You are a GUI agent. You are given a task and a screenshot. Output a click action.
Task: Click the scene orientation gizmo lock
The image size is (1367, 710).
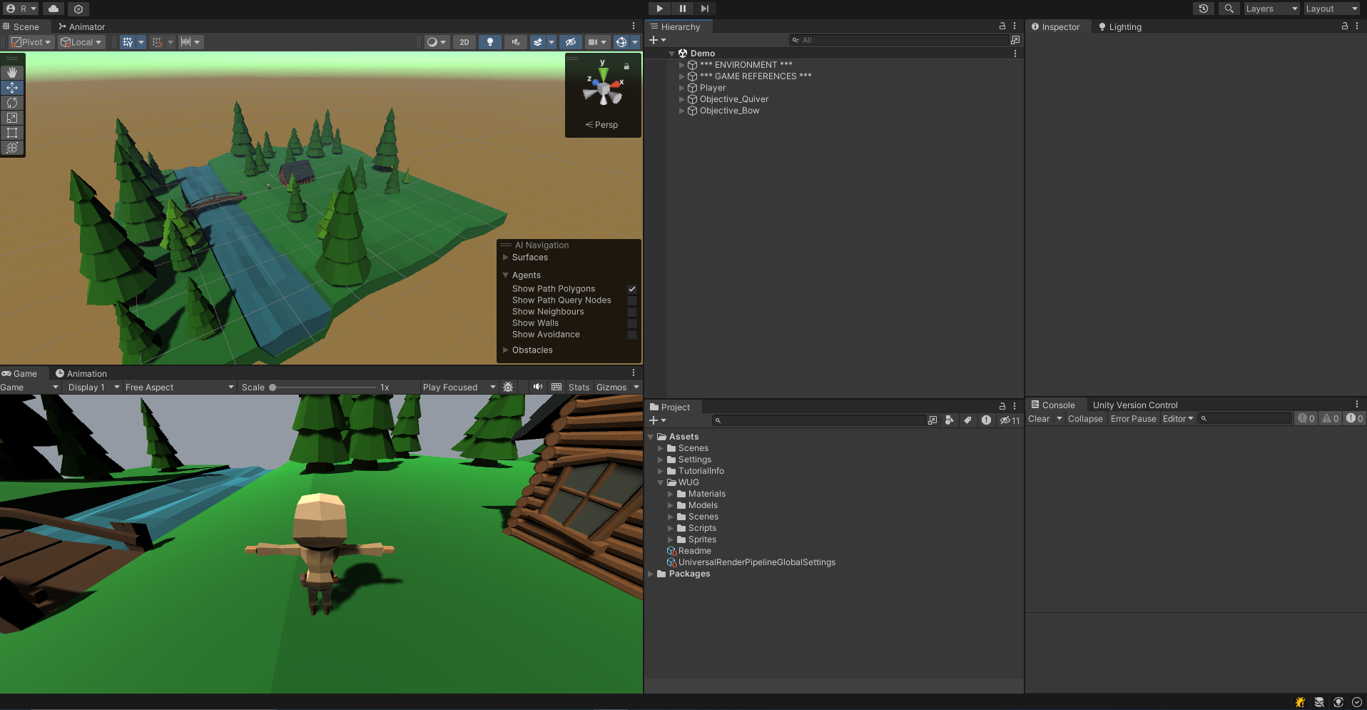click(x=626, y=66)
